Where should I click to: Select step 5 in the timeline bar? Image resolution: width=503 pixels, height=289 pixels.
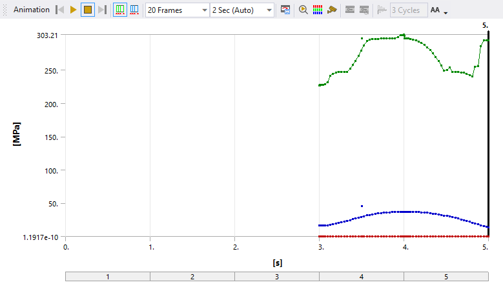click(x=446, y=277)
